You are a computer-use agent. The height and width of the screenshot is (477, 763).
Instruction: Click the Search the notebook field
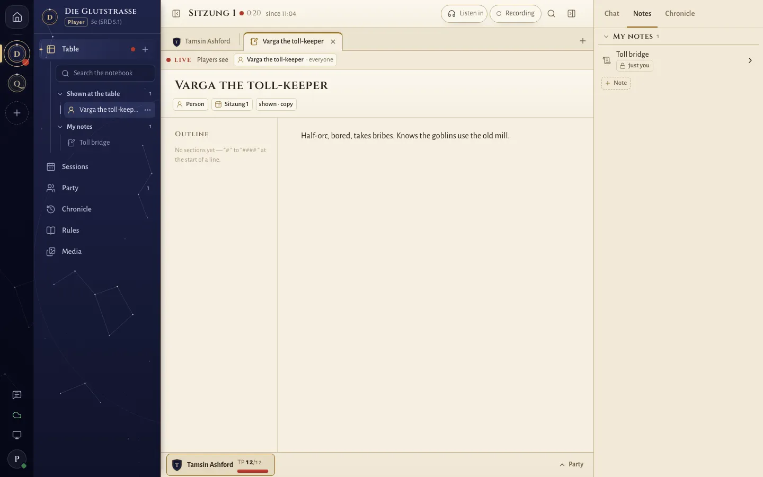pyautogui.click(x=105, y=73)
